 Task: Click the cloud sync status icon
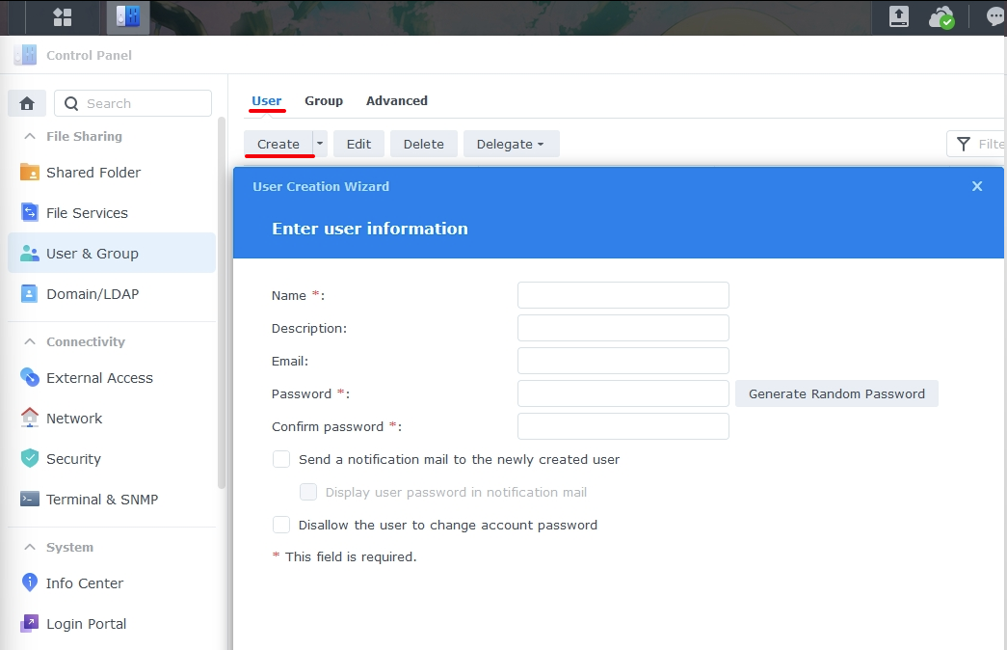(941, 16)
